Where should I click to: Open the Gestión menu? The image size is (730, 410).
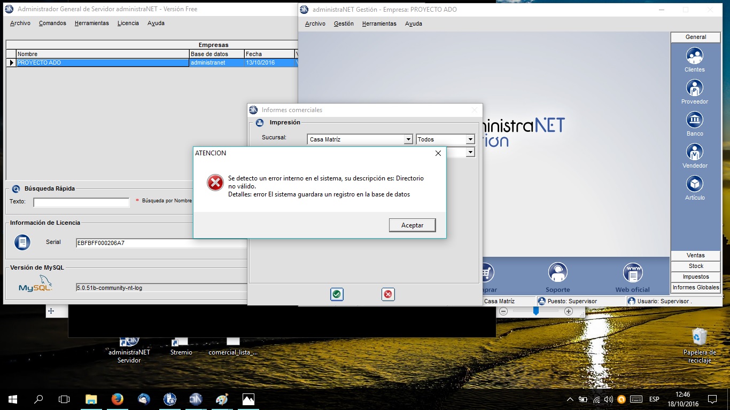click(x=344, y=24)
